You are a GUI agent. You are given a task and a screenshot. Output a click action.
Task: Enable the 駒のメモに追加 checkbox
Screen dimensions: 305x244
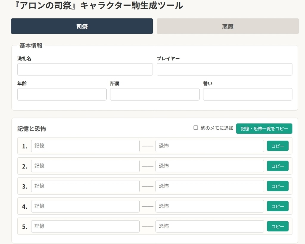196,128
